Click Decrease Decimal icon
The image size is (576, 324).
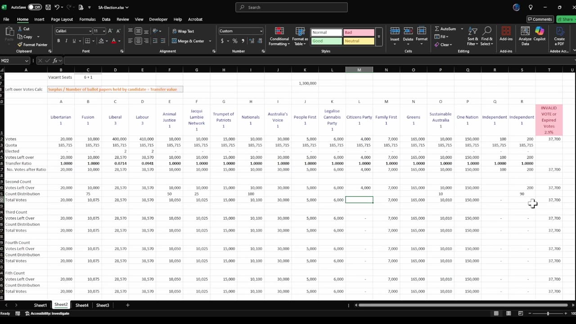click(260, 41)
